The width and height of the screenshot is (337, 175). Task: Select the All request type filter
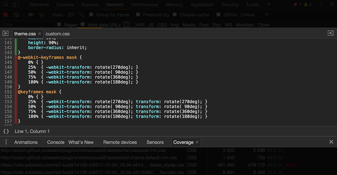127,25
